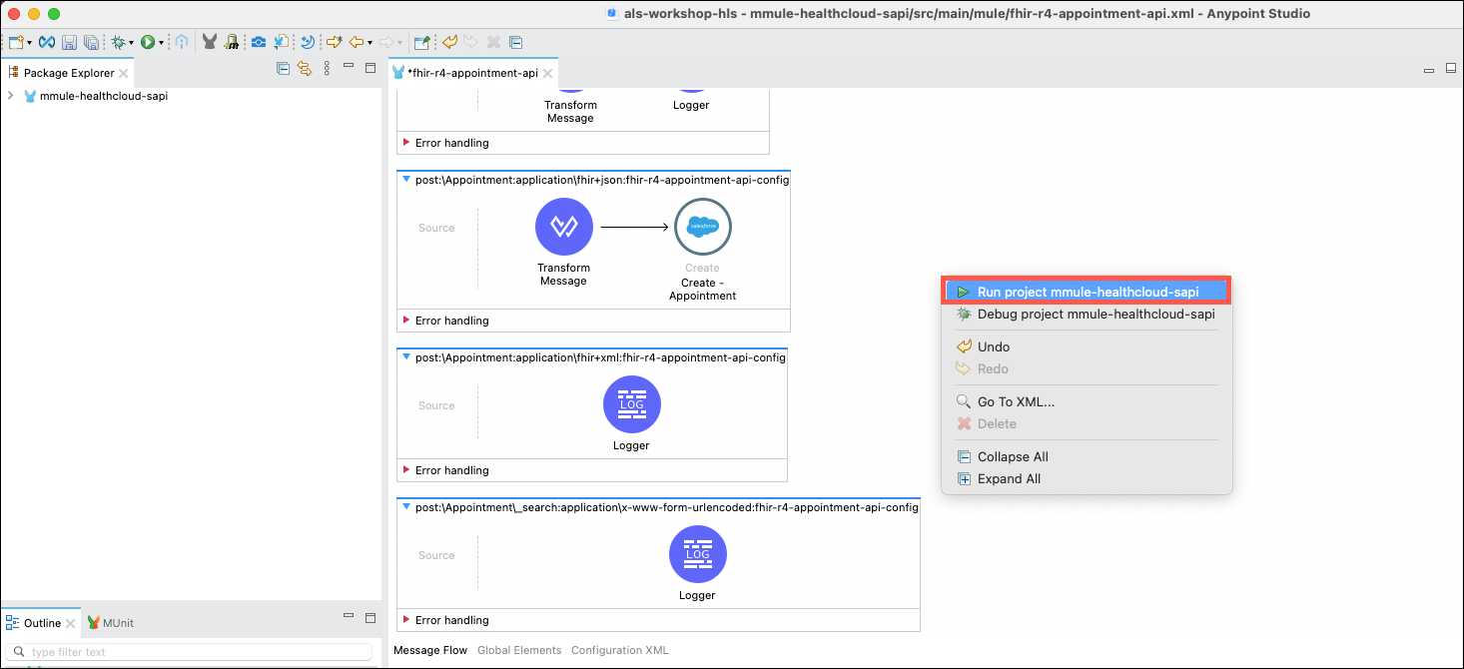
Task: Collapse the post Appointment fhir+json flow
Action: [406, 179]
